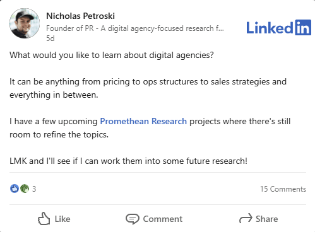Viewport: 315px width, 232px height.
Task: Click the Comment label text
Action: coord(163,219)
